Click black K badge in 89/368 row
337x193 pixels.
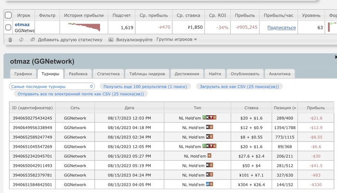207,146
